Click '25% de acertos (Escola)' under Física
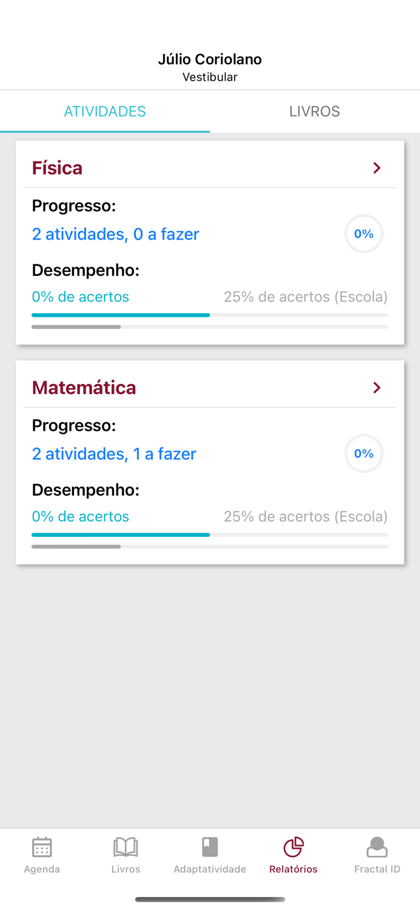This screenshot has height=910, width=420. (305, 297)
